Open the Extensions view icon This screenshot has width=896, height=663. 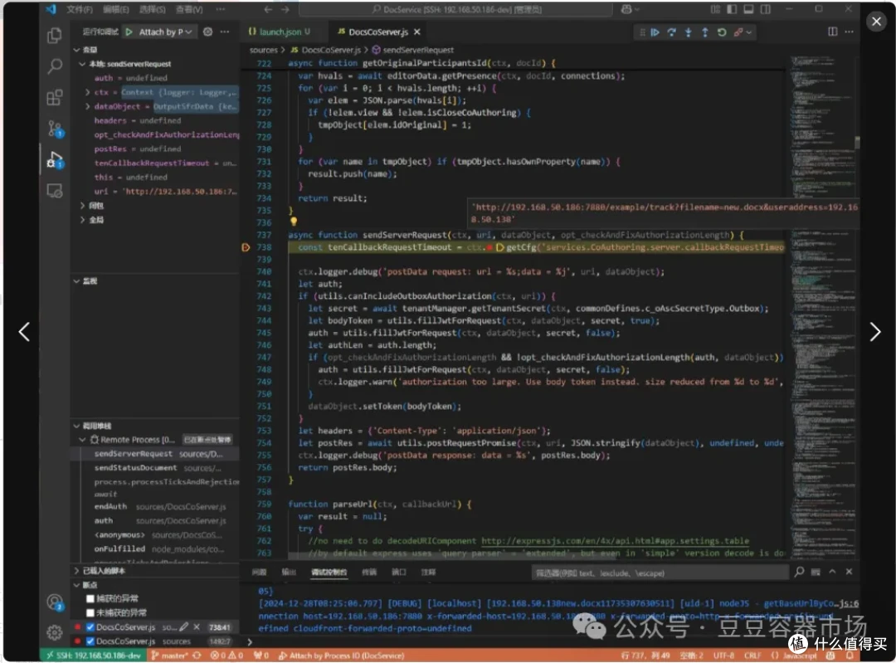(x=54, y=97)
